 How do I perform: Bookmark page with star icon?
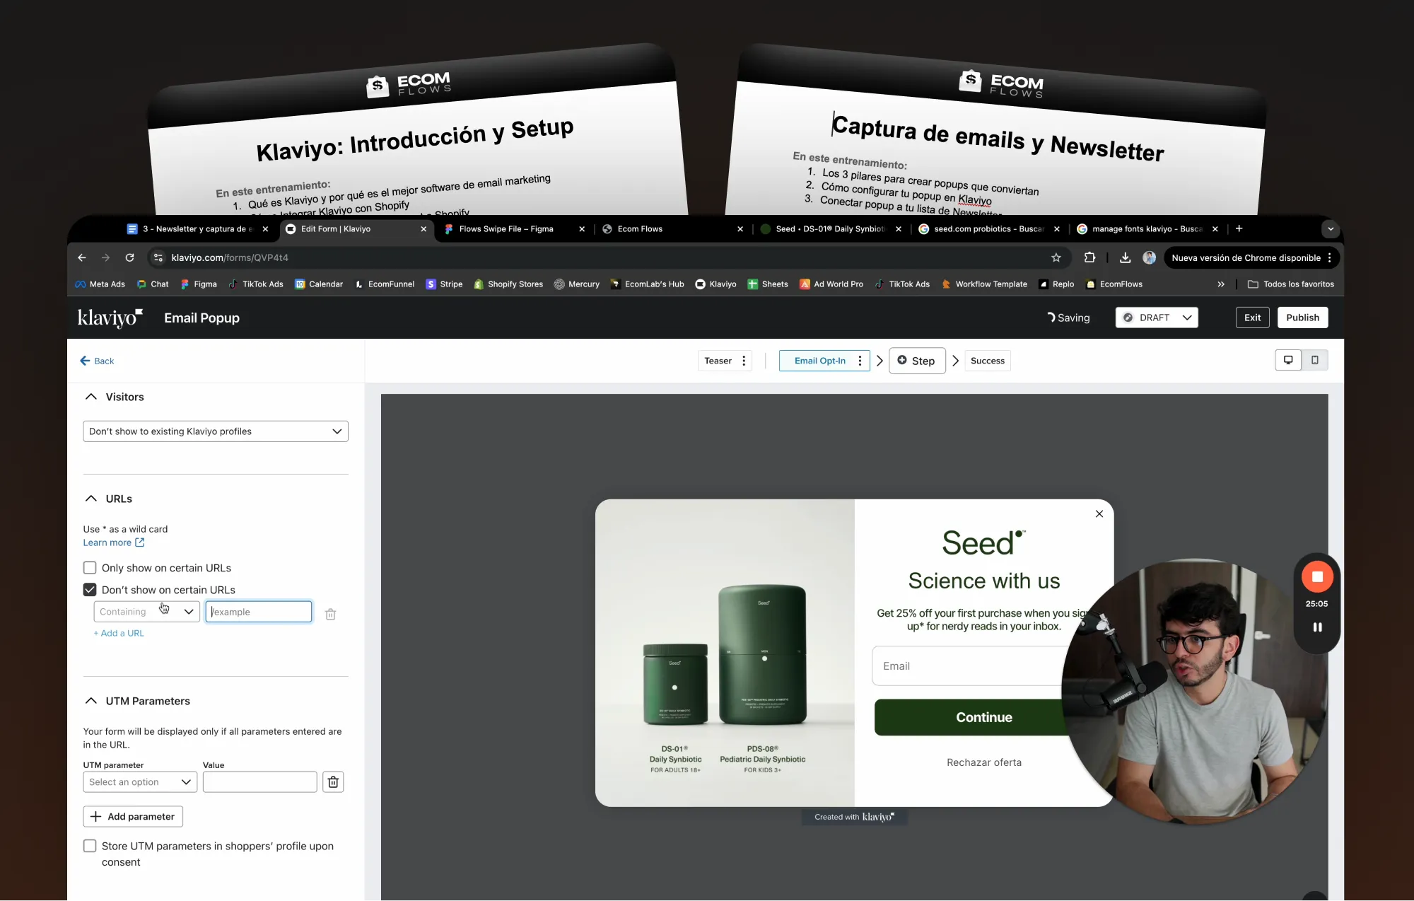coord(1056,257)
